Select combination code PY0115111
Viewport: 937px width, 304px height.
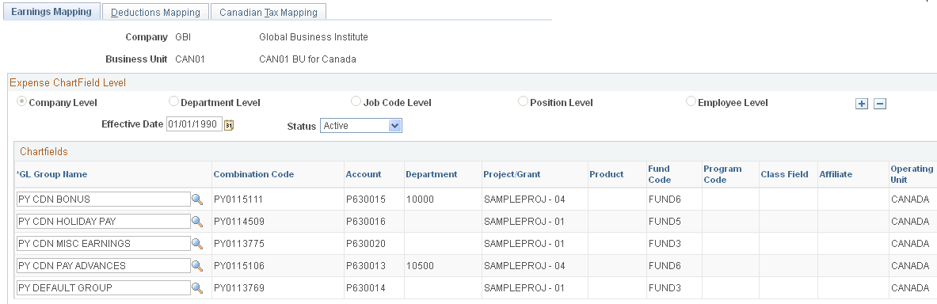(x=238, y=199)
